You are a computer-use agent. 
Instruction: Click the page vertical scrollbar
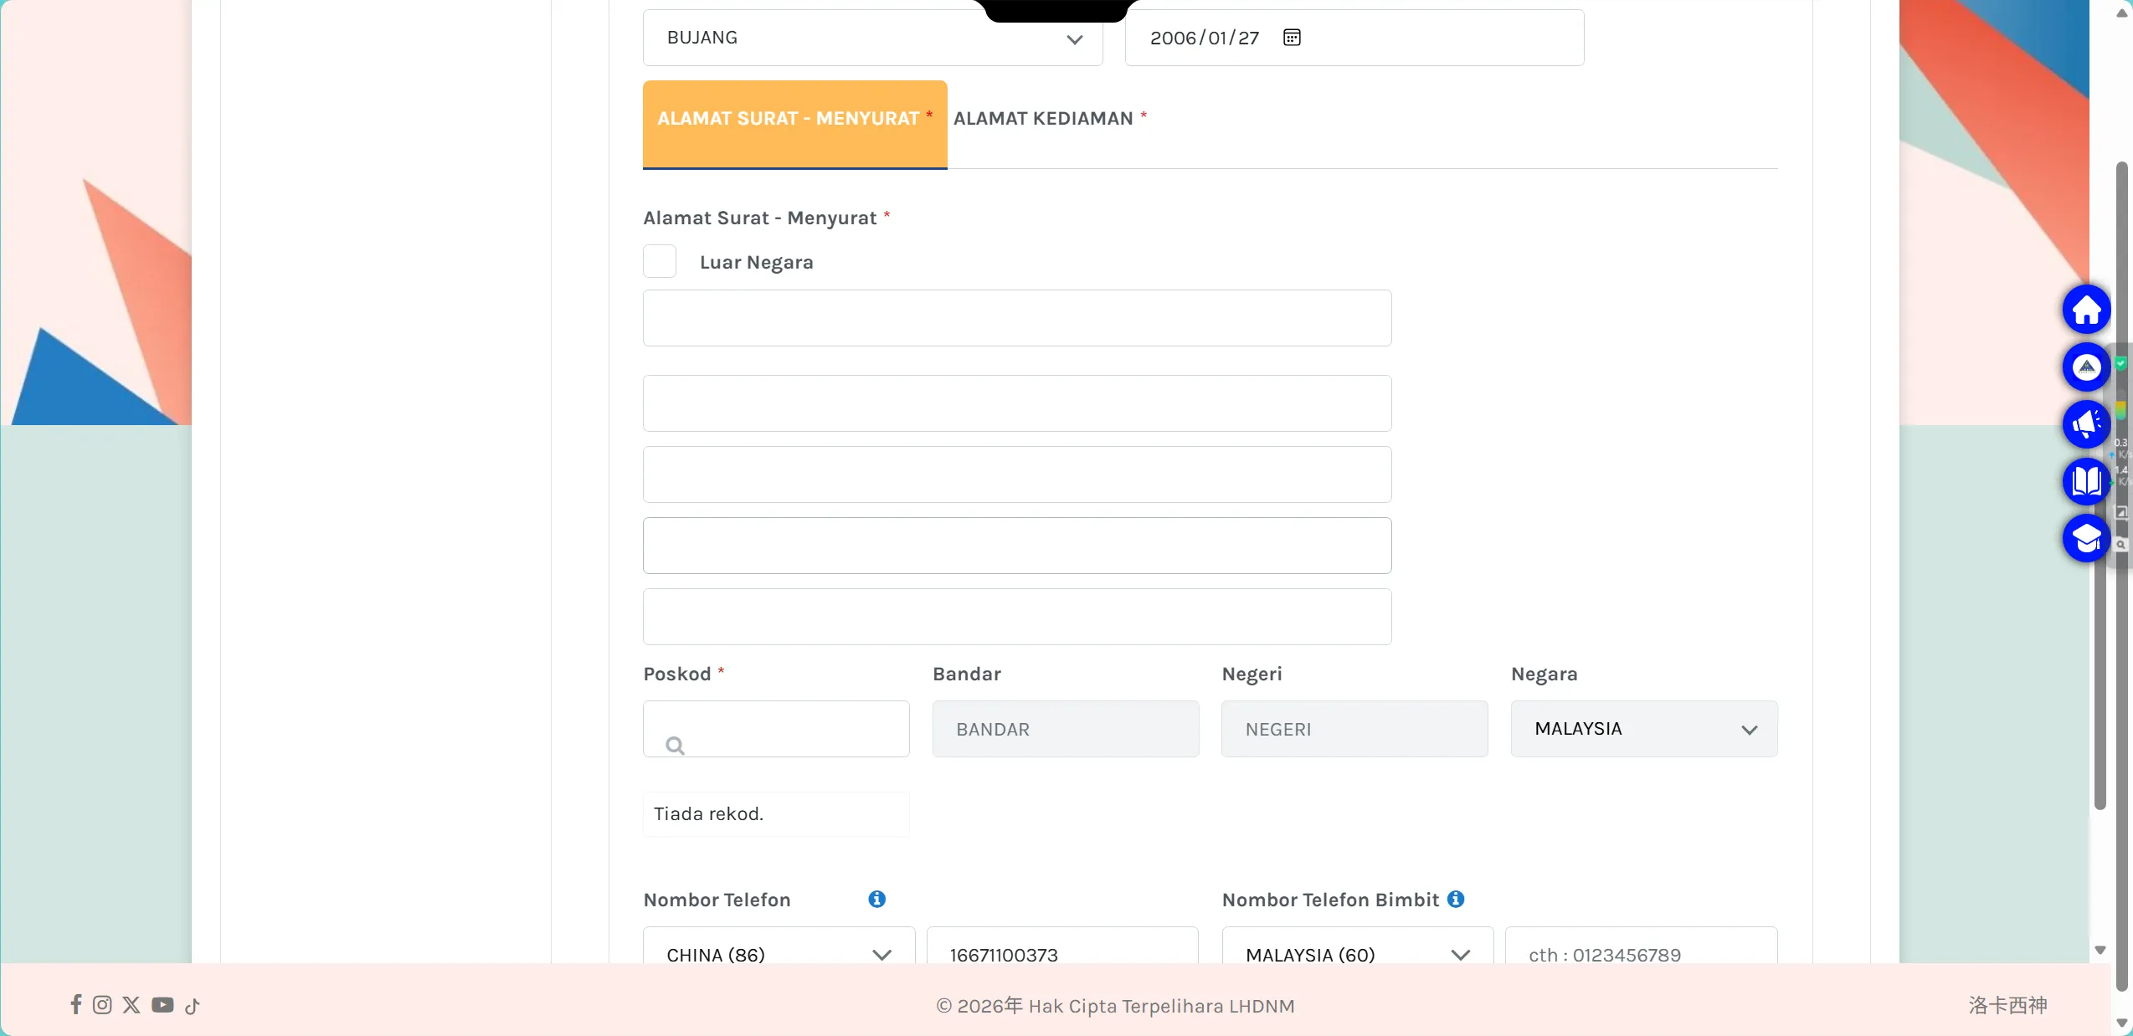pos(2100,485)
